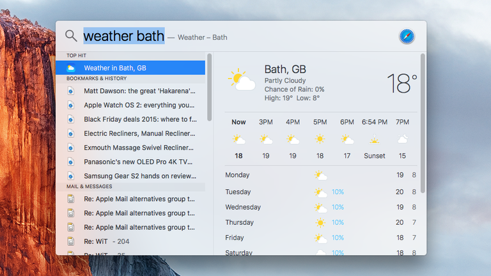Screen dimensions: 491x276
Task: Click bookmark icon next to Matt Dawson entry
Action: point(71,91)
